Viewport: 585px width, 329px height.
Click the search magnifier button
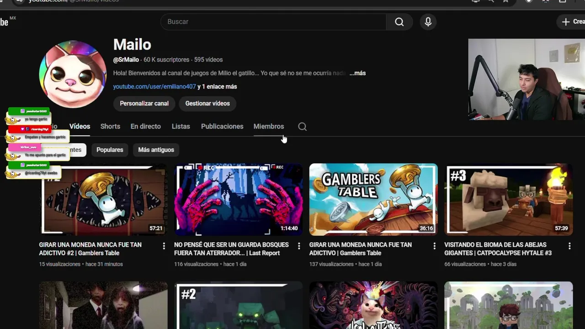(399, 22)
